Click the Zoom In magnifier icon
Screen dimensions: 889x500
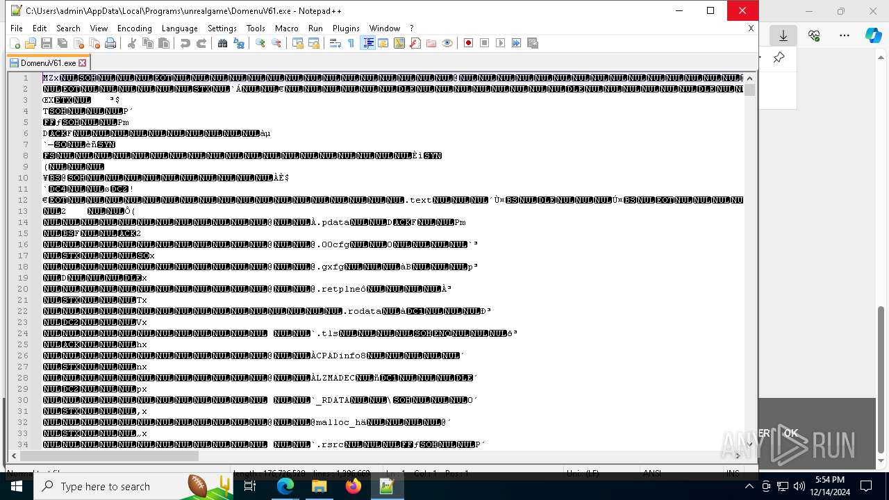pos(260,43)
